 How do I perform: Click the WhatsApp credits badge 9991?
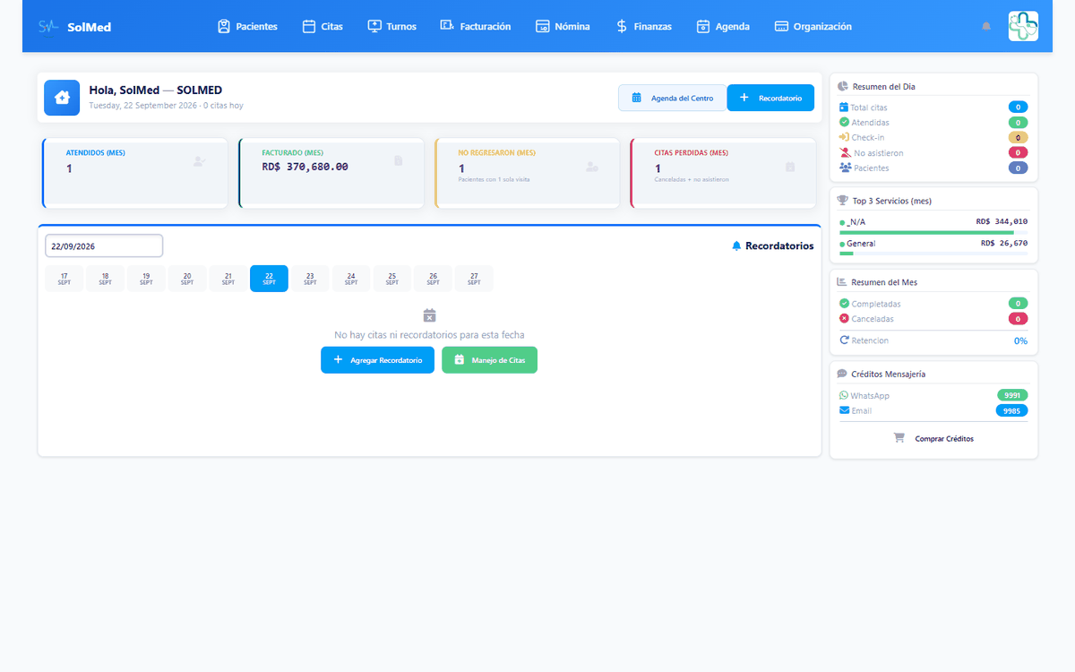(x=1012, y=395)
